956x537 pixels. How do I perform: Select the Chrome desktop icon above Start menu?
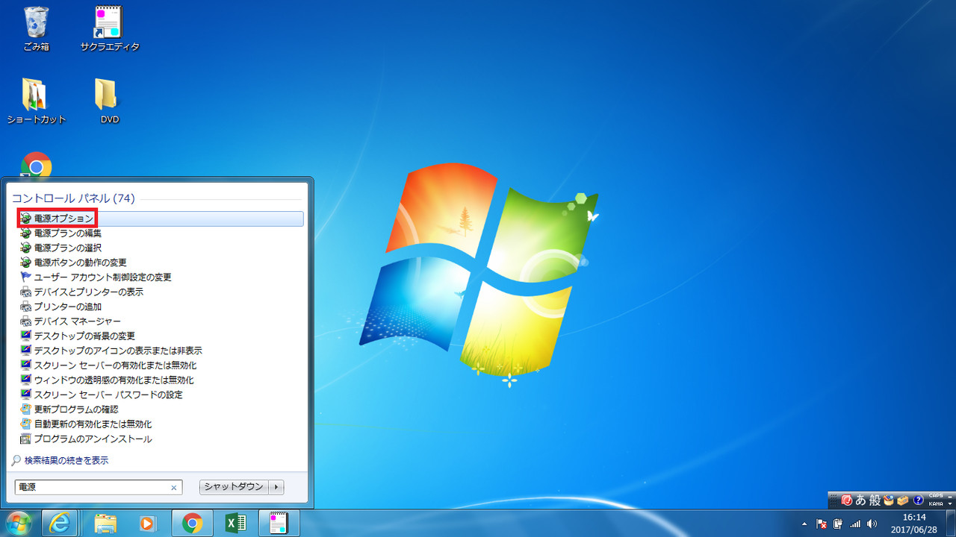36,164
